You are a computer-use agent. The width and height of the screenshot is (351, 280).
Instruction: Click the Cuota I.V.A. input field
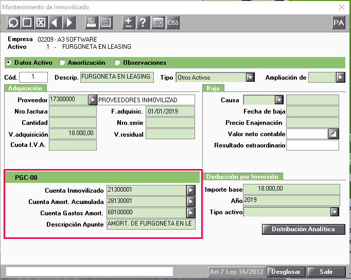73,145
